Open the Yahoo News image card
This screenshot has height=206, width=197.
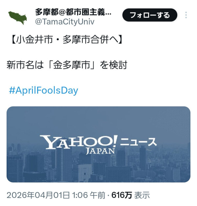(98, 144)
